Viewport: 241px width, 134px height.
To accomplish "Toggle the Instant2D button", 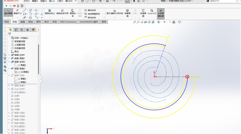I will click(x=152, y=12).
